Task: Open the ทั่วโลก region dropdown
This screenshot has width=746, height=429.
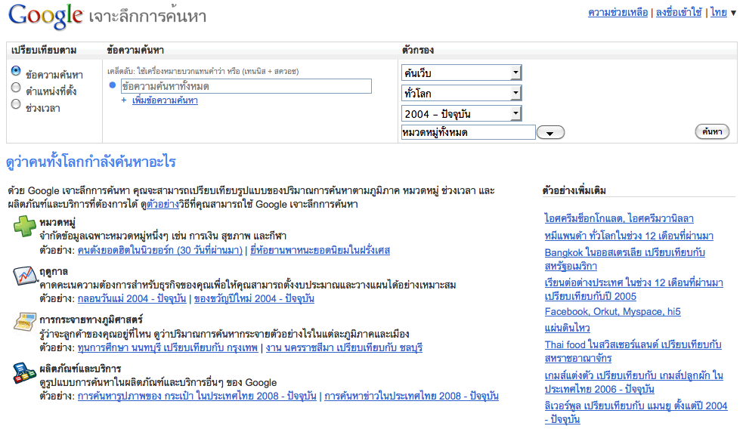Action: [461, 93]
